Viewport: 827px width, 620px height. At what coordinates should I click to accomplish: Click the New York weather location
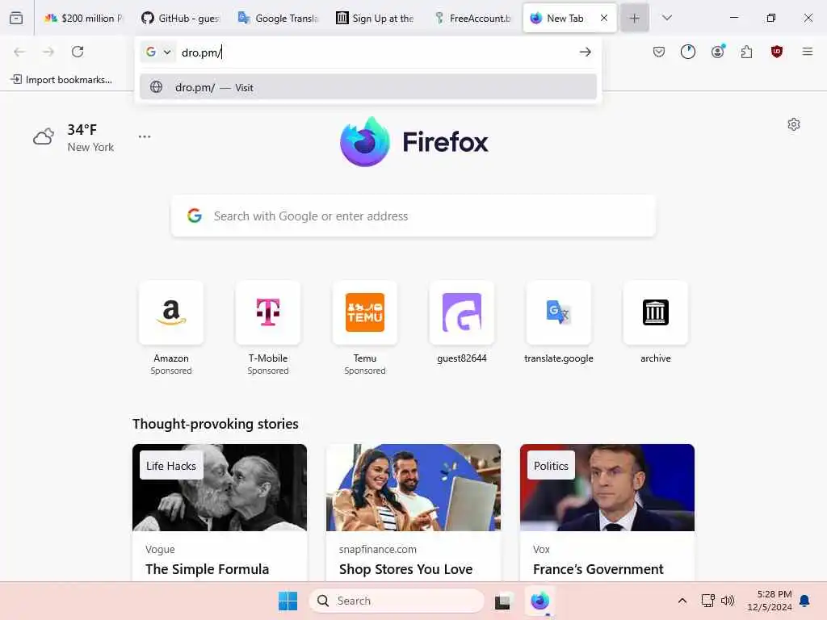[x=90, y=147]
